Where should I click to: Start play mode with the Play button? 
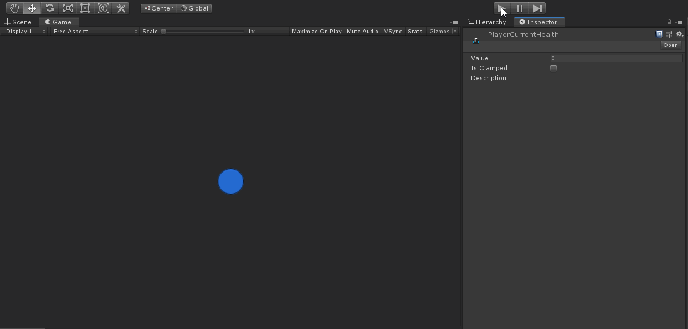tap(502, 8)
